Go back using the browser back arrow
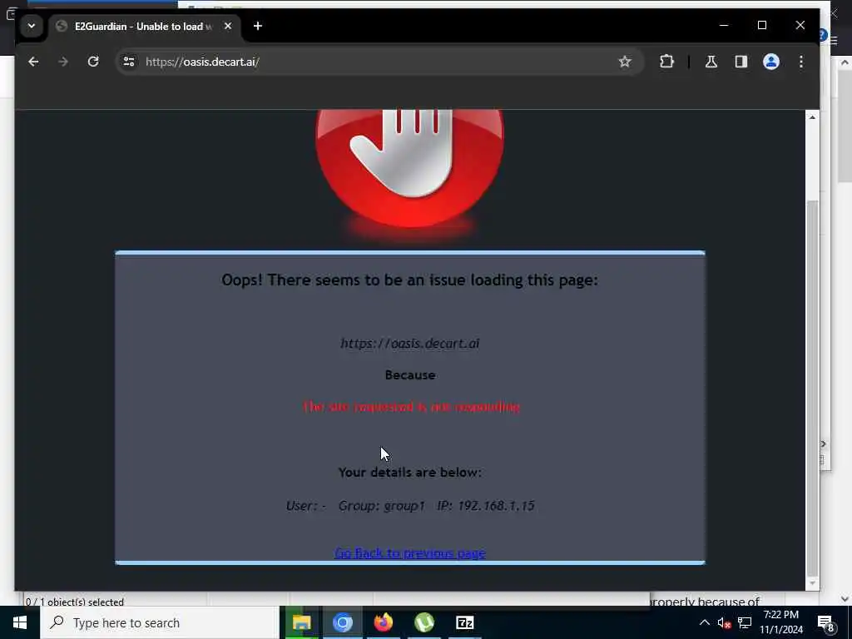852x639 pixels. point(33,62)
